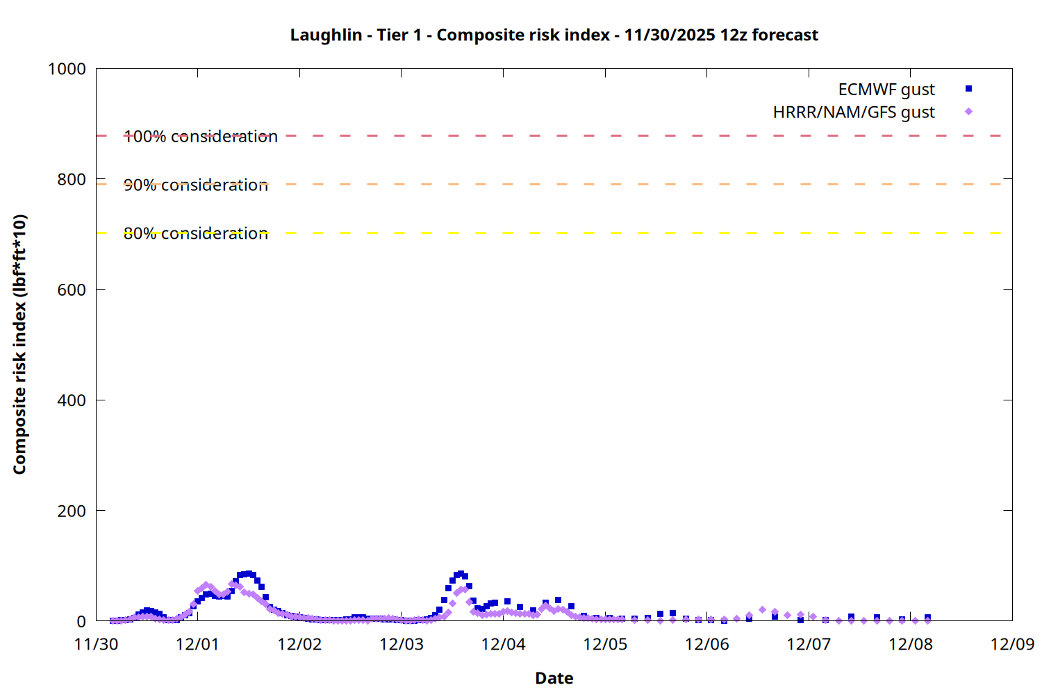Viewport: 1042px width, 694px height.
Task: Click the purple diamond HRRR/NAM/GFS legend marker
Action: click(968, 112)
